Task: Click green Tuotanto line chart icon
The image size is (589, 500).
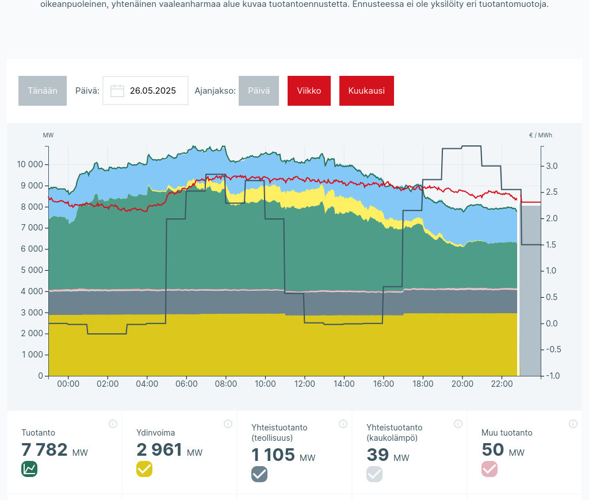Action: pos(29,469)
